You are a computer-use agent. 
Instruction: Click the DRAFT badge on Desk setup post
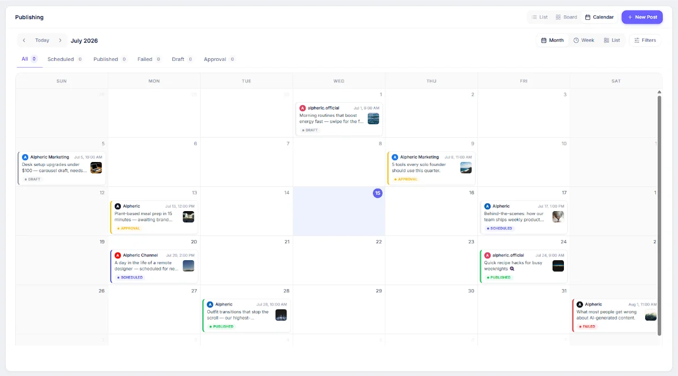click(32, 180)
